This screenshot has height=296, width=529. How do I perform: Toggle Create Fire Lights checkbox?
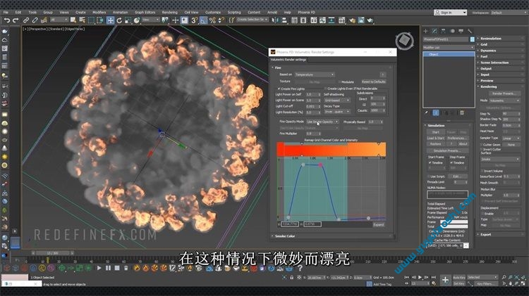point(279,89)
